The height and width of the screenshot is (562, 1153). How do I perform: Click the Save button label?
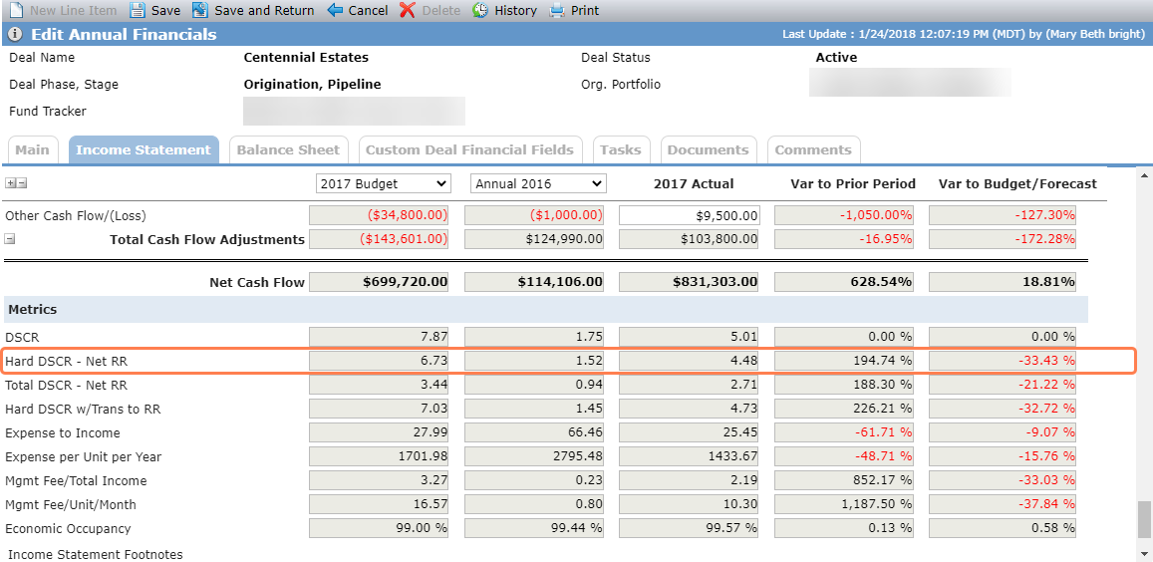tap(165, 11)
